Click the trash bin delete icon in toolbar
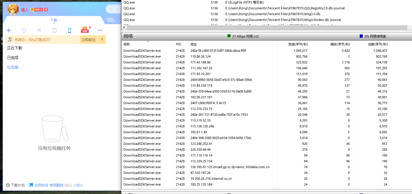The image size is (412, 194). point(54,30)
